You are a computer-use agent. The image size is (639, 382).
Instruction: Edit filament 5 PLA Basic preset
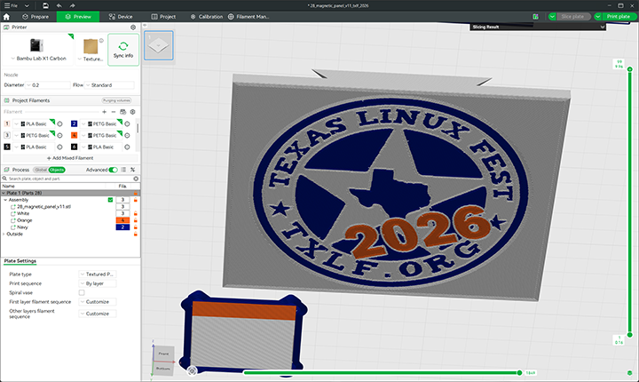pyautogui.click(x=59, y=147)
